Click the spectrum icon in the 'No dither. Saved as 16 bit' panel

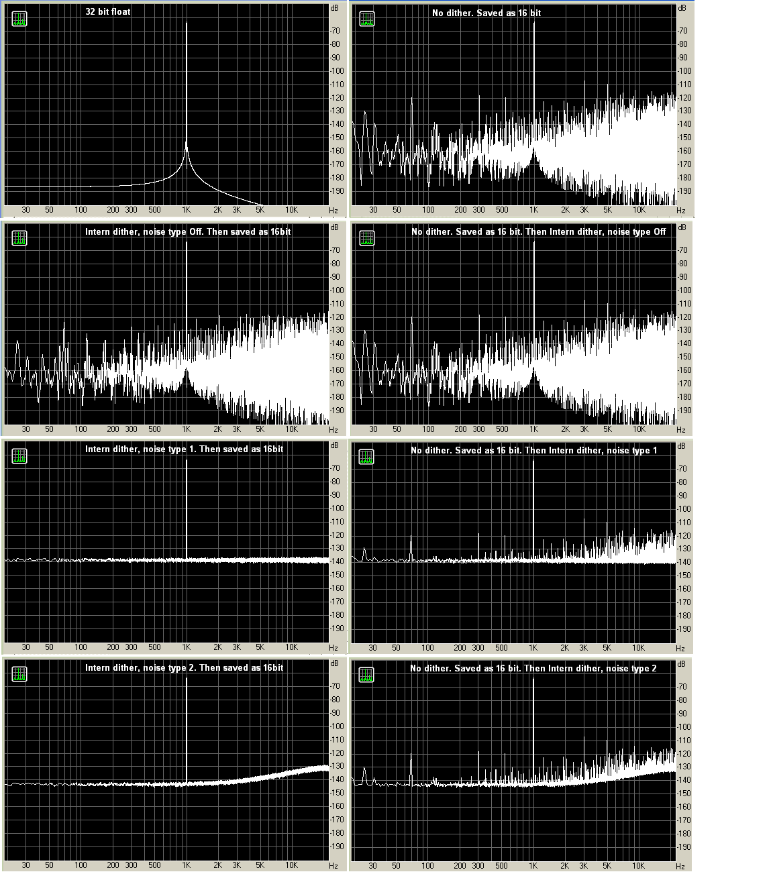pyautogui.click(x=367, y=19)
